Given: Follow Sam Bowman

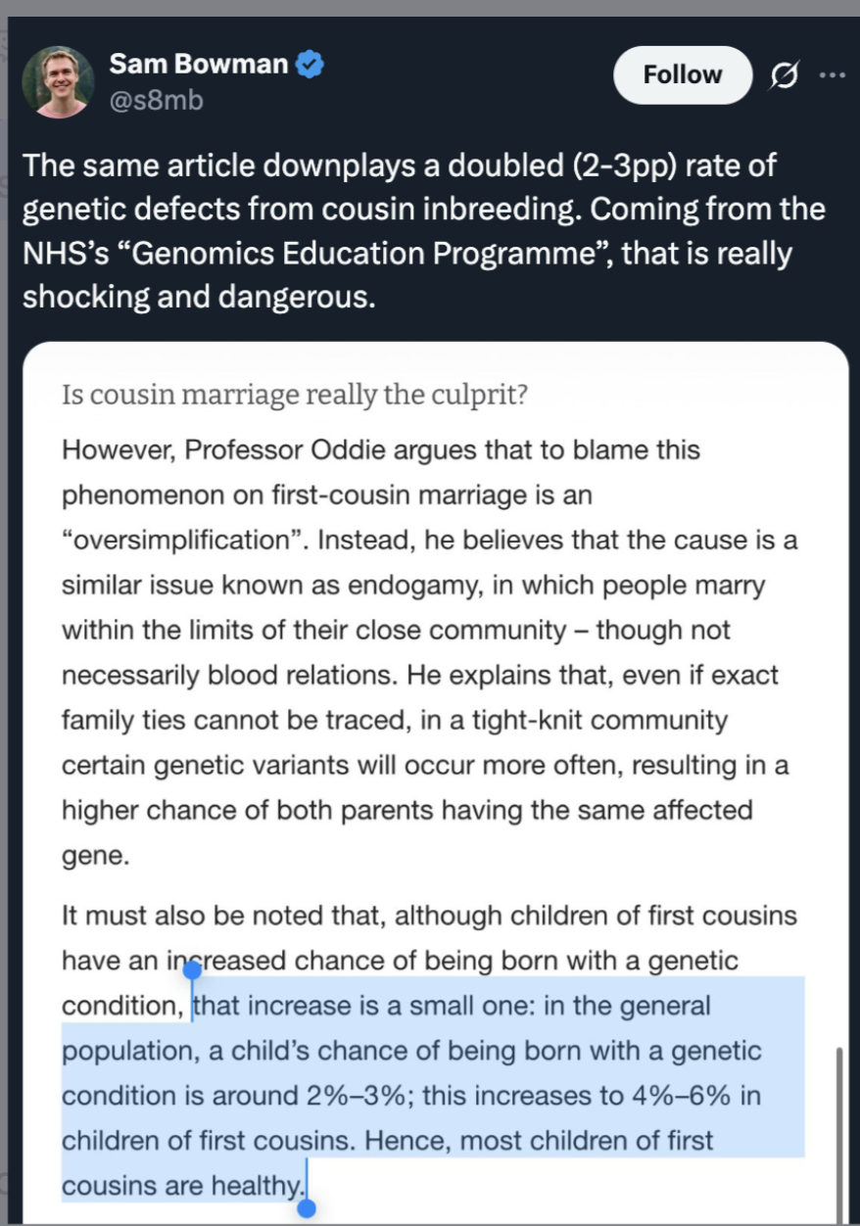Looking at the screenshot, I should coord(683,74).
